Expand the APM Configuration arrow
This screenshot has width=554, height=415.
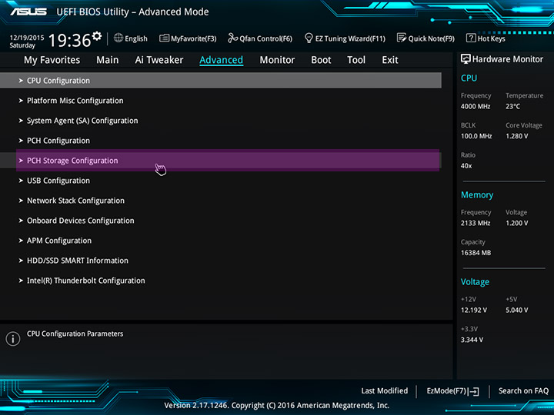21,241
